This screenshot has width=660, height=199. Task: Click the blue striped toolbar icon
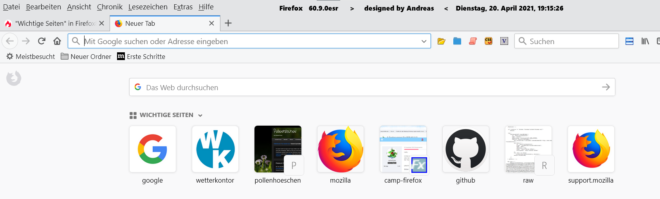pyautogui.click(x=629, y=41)
